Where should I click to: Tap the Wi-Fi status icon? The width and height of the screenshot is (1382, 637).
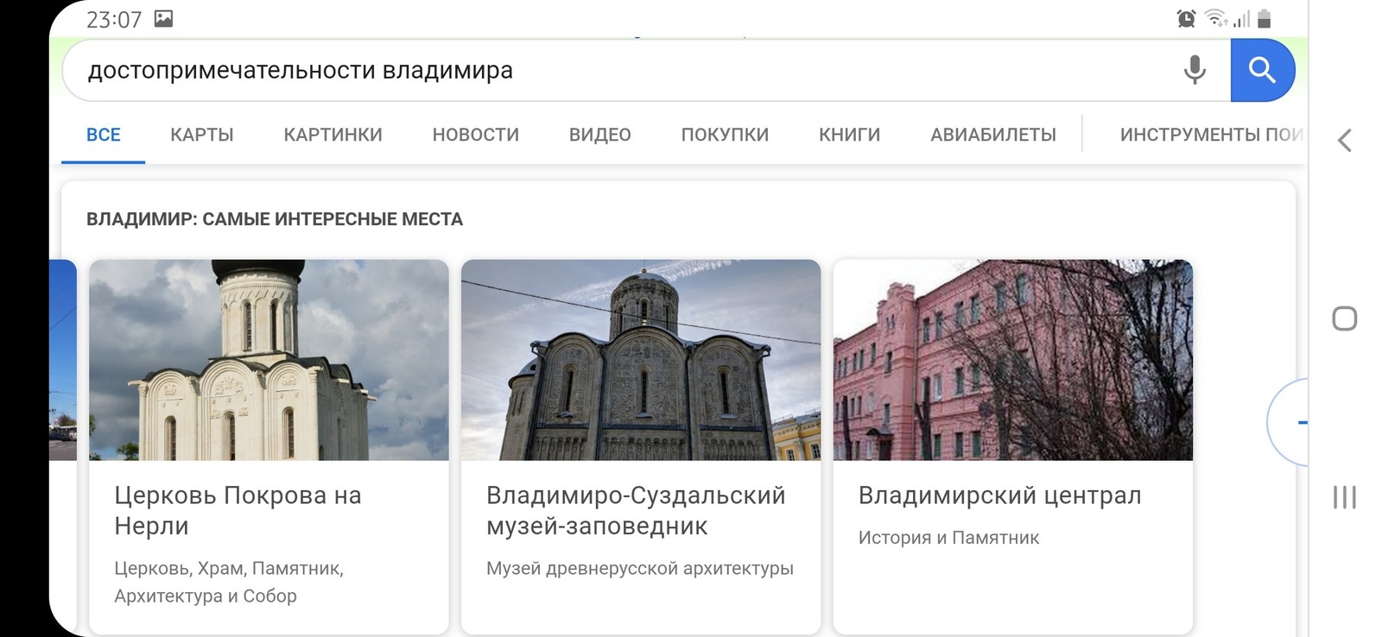coord(1216,18)
